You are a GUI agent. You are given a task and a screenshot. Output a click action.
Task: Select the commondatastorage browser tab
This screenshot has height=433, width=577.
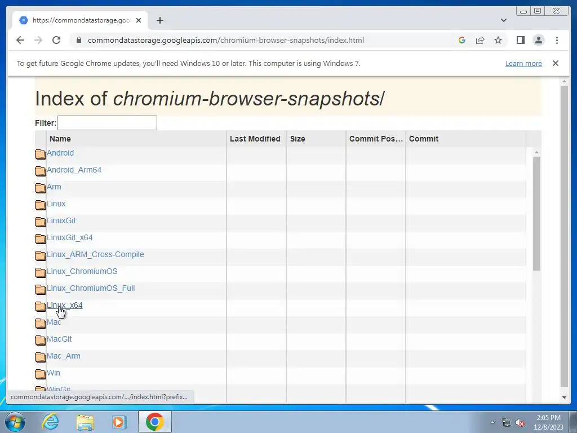coord(80,20)
